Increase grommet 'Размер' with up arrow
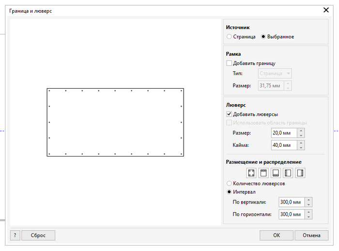The height and width of the screenshot is (251, 339). click(301, 130)
